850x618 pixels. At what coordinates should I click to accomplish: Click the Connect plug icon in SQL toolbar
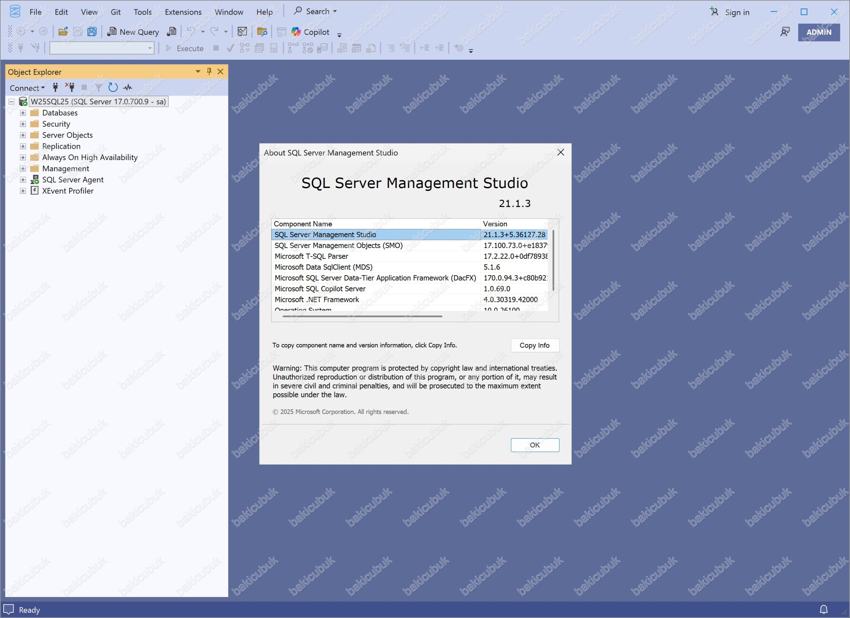click(21, 48)
